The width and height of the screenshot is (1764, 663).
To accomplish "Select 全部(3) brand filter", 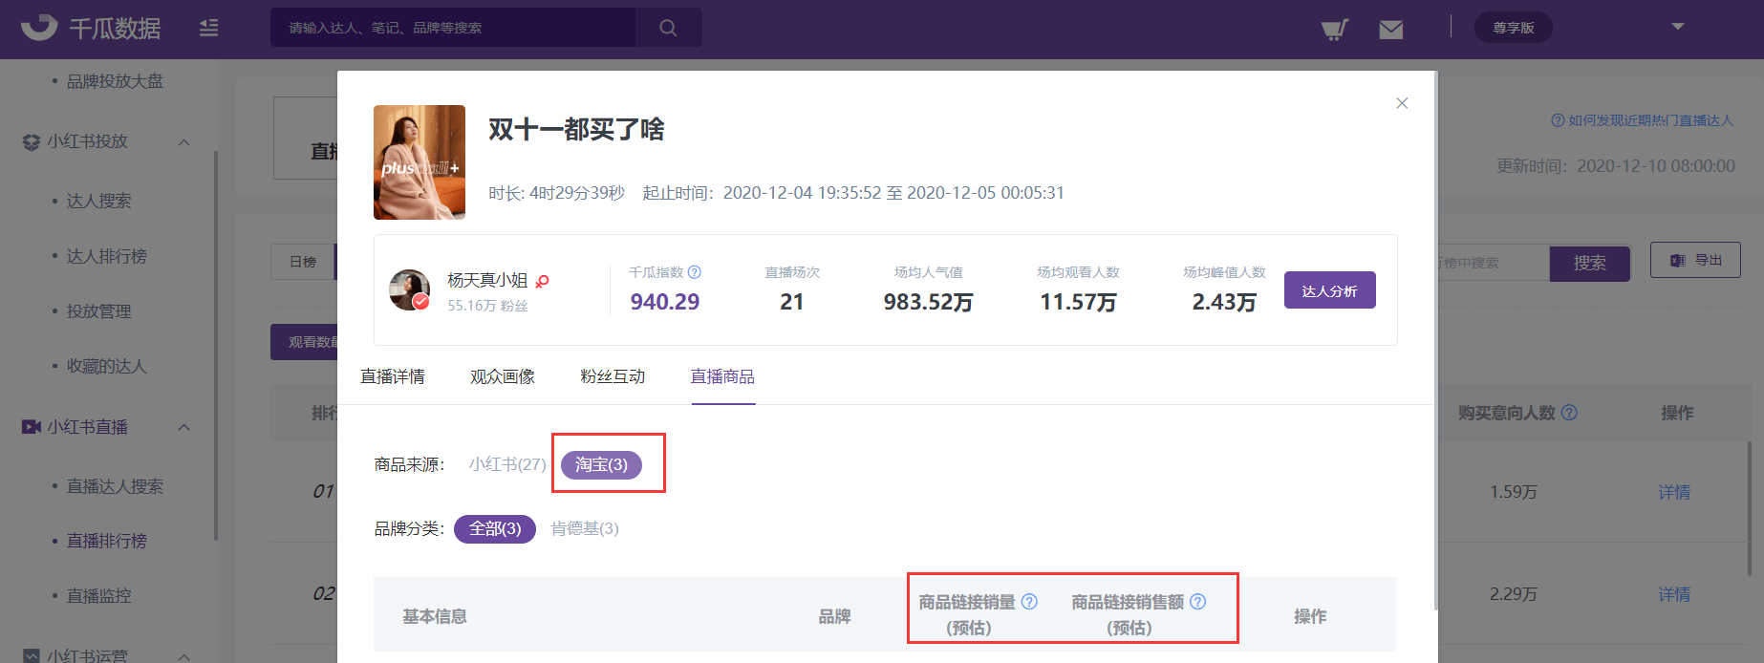I will tap(495, 528).
